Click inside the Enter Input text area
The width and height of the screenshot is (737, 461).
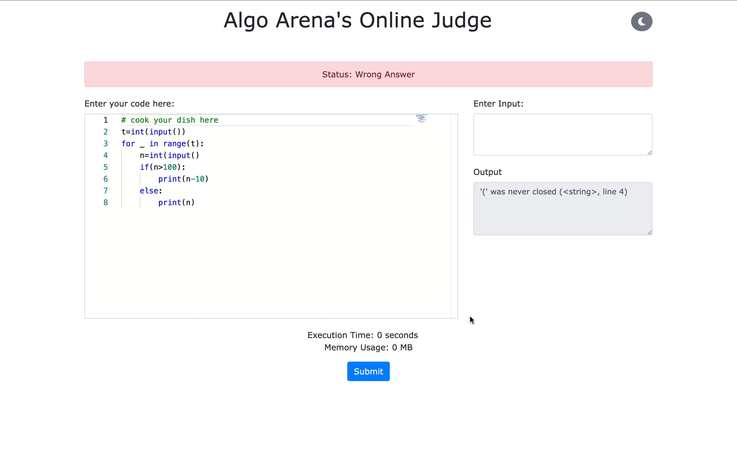562,134
